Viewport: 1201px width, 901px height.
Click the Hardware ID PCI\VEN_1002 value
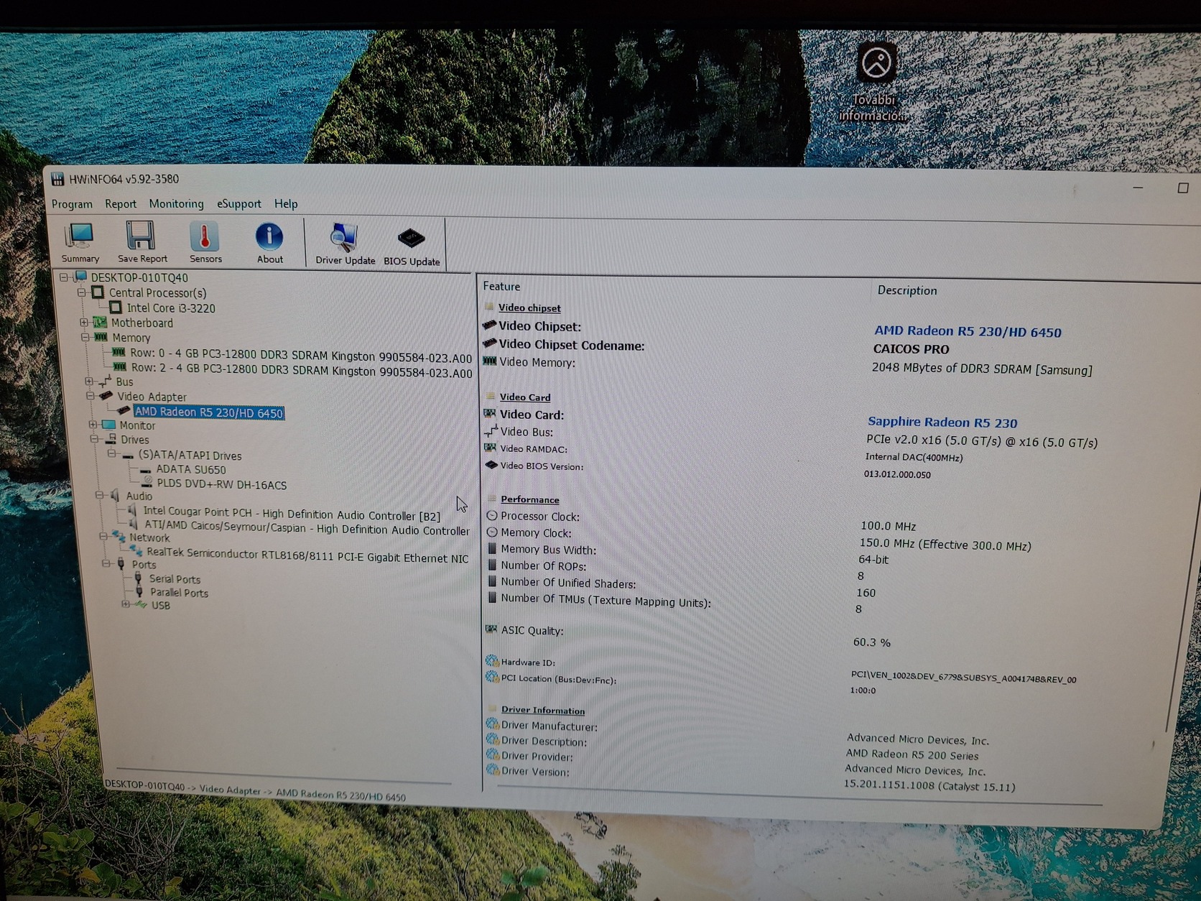[x=963, y=676]
